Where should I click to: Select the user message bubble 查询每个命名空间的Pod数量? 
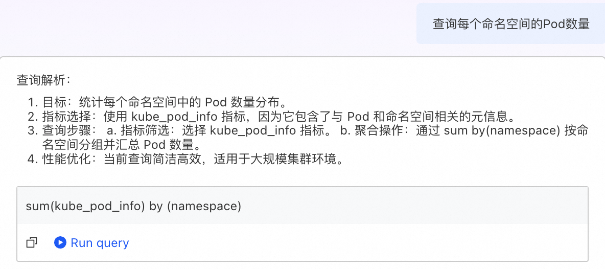click(x=510, y=24)
